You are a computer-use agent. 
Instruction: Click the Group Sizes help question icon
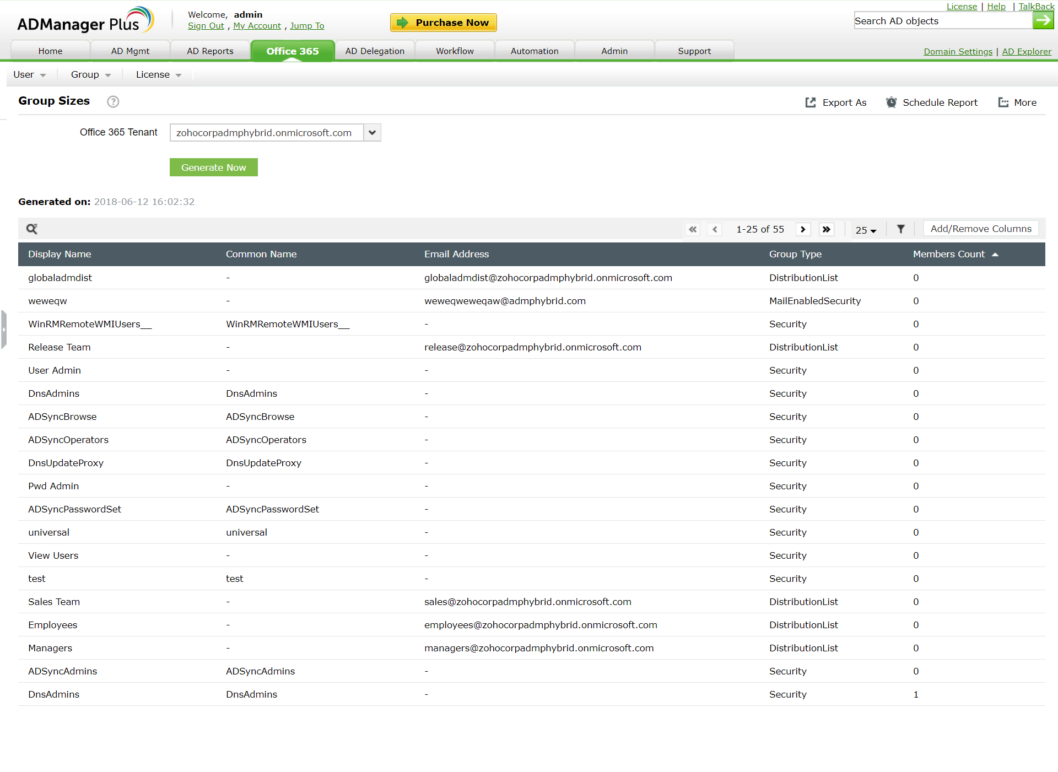pos(113,101)
